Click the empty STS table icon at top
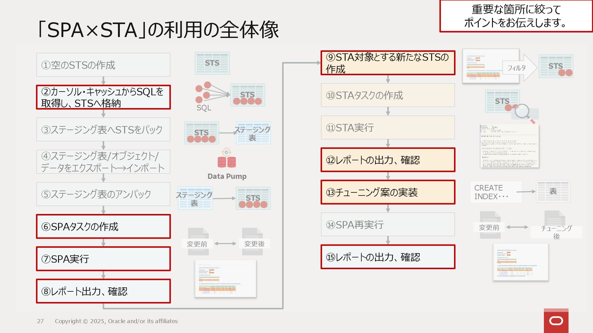 pyautogui.click(x=212, y=63)
